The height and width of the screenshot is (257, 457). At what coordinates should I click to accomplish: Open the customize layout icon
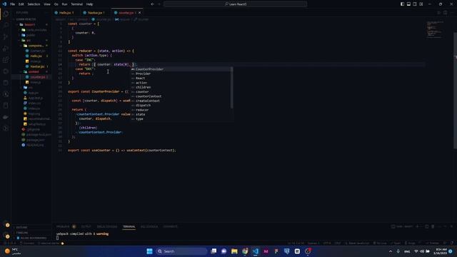[421, 4]
